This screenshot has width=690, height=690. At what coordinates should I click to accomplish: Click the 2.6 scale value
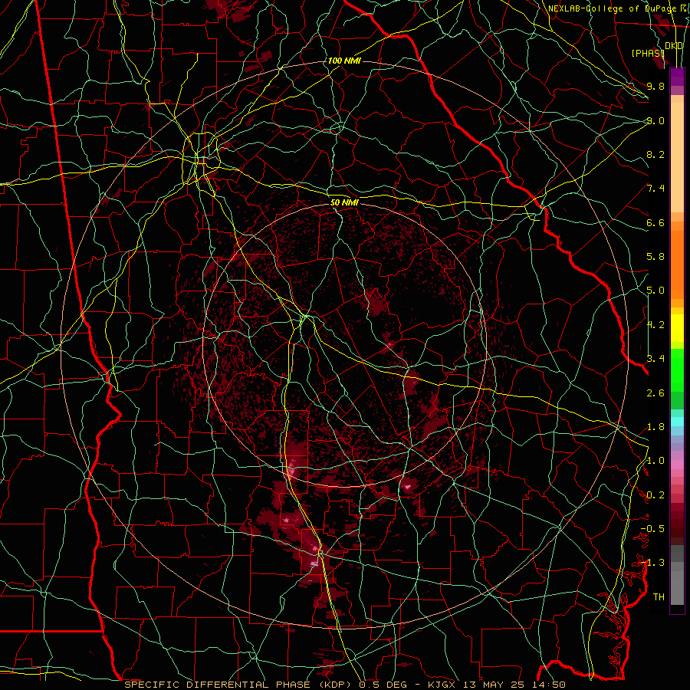click(x=655, y=393)
